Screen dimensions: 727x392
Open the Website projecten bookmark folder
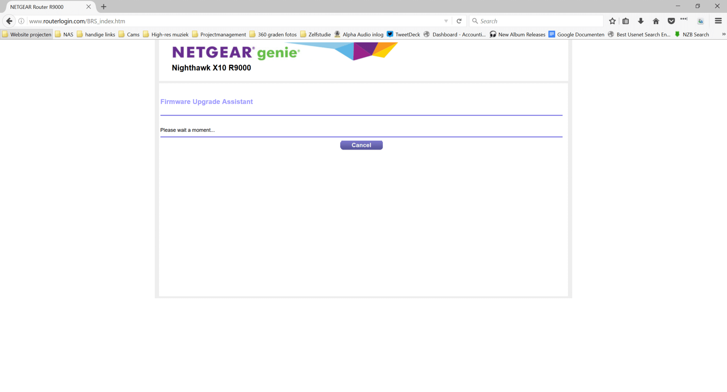27,34
